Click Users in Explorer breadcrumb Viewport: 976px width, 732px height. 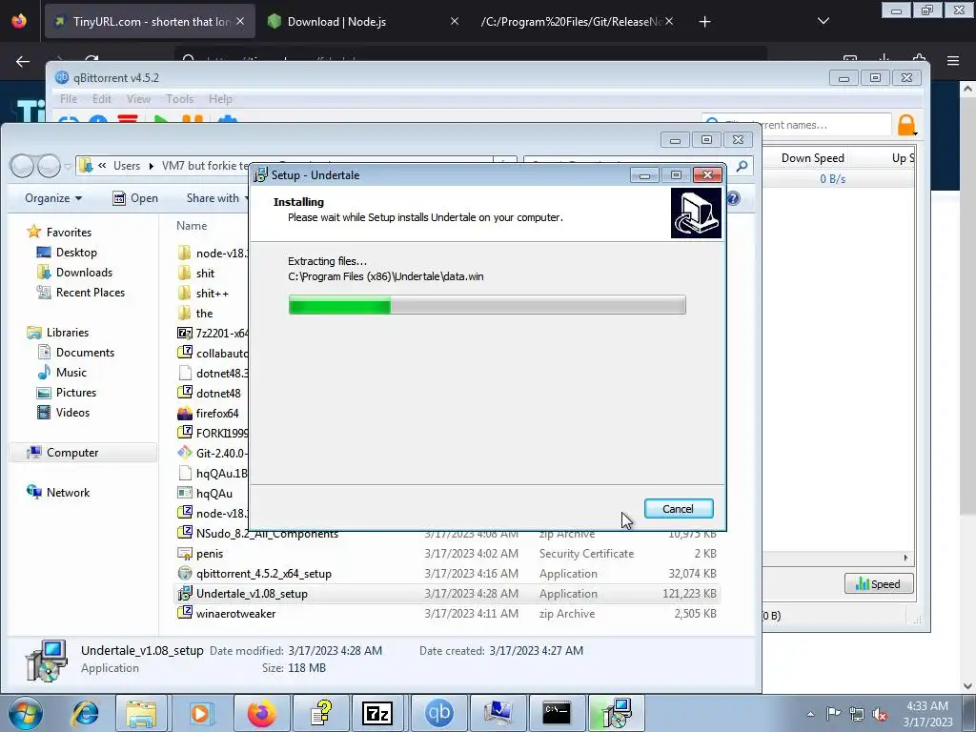tap(127, 166)
